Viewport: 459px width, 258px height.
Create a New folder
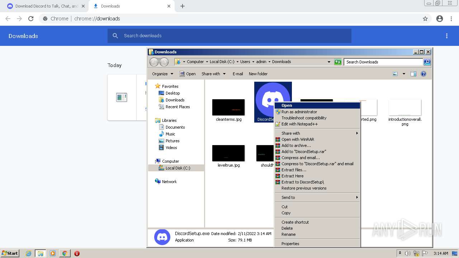(x=258, y=74)
